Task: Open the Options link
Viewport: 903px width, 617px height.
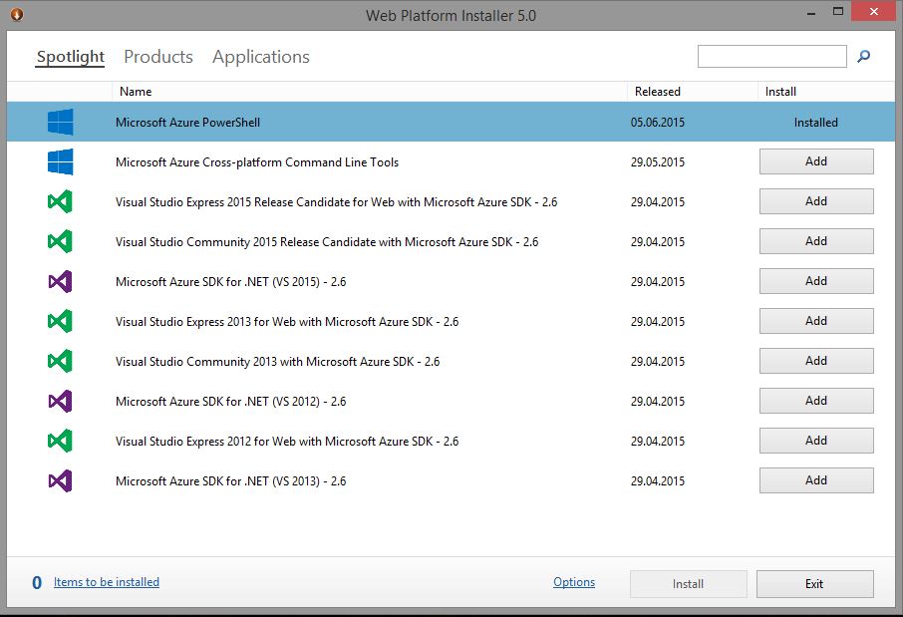Action: click(x=574, y=582)
